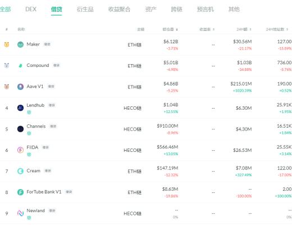
Task: Sort by the 24H volume column arrow
Action: 250,29
